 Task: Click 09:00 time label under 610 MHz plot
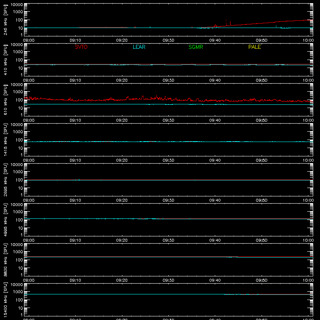[x=28, y=120]
